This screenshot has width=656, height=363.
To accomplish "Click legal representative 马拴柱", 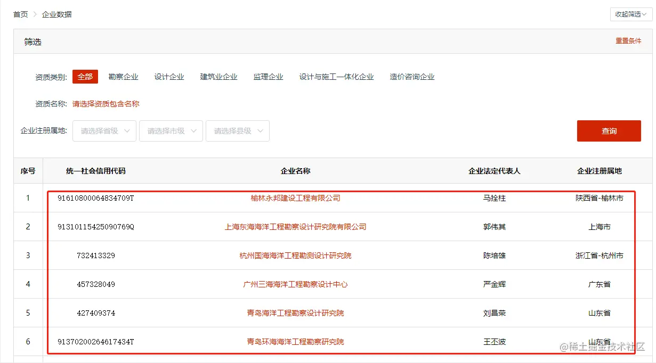I will pyautogui.click(x=495, y=198).
